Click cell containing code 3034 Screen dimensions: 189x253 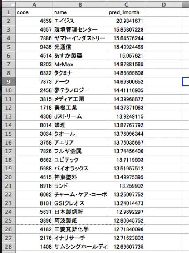click(34, 134)
